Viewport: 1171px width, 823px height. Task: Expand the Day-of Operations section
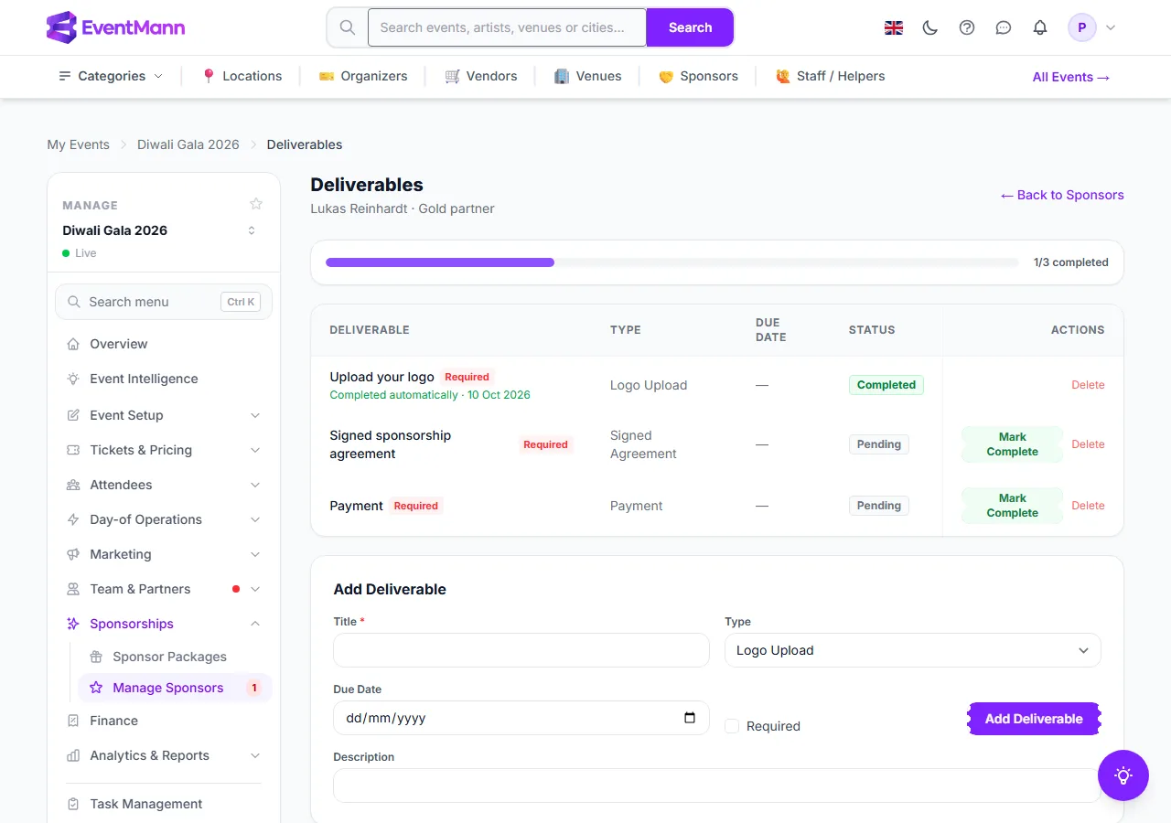click(164, 519)
